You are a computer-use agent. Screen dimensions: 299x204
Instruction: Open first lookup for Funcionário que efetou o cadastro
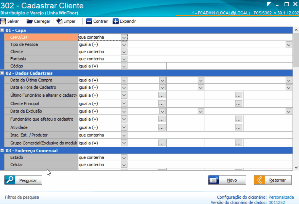pyautogui.click(x=162, y=119)
